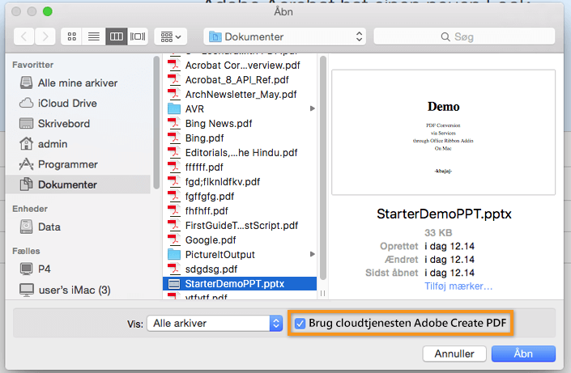The width and height of the screenshot is (571, 373).
Task: Click the folder icon beside AVR
Action: click(x=174, y=108)
